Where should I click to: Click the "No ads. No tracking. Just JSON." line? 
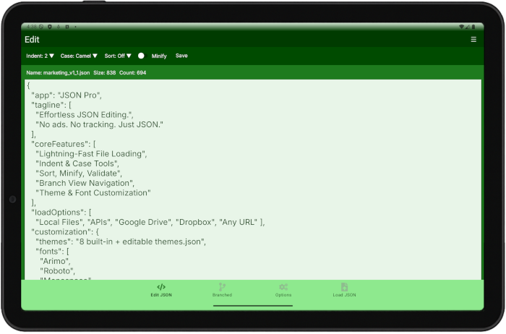100,124
